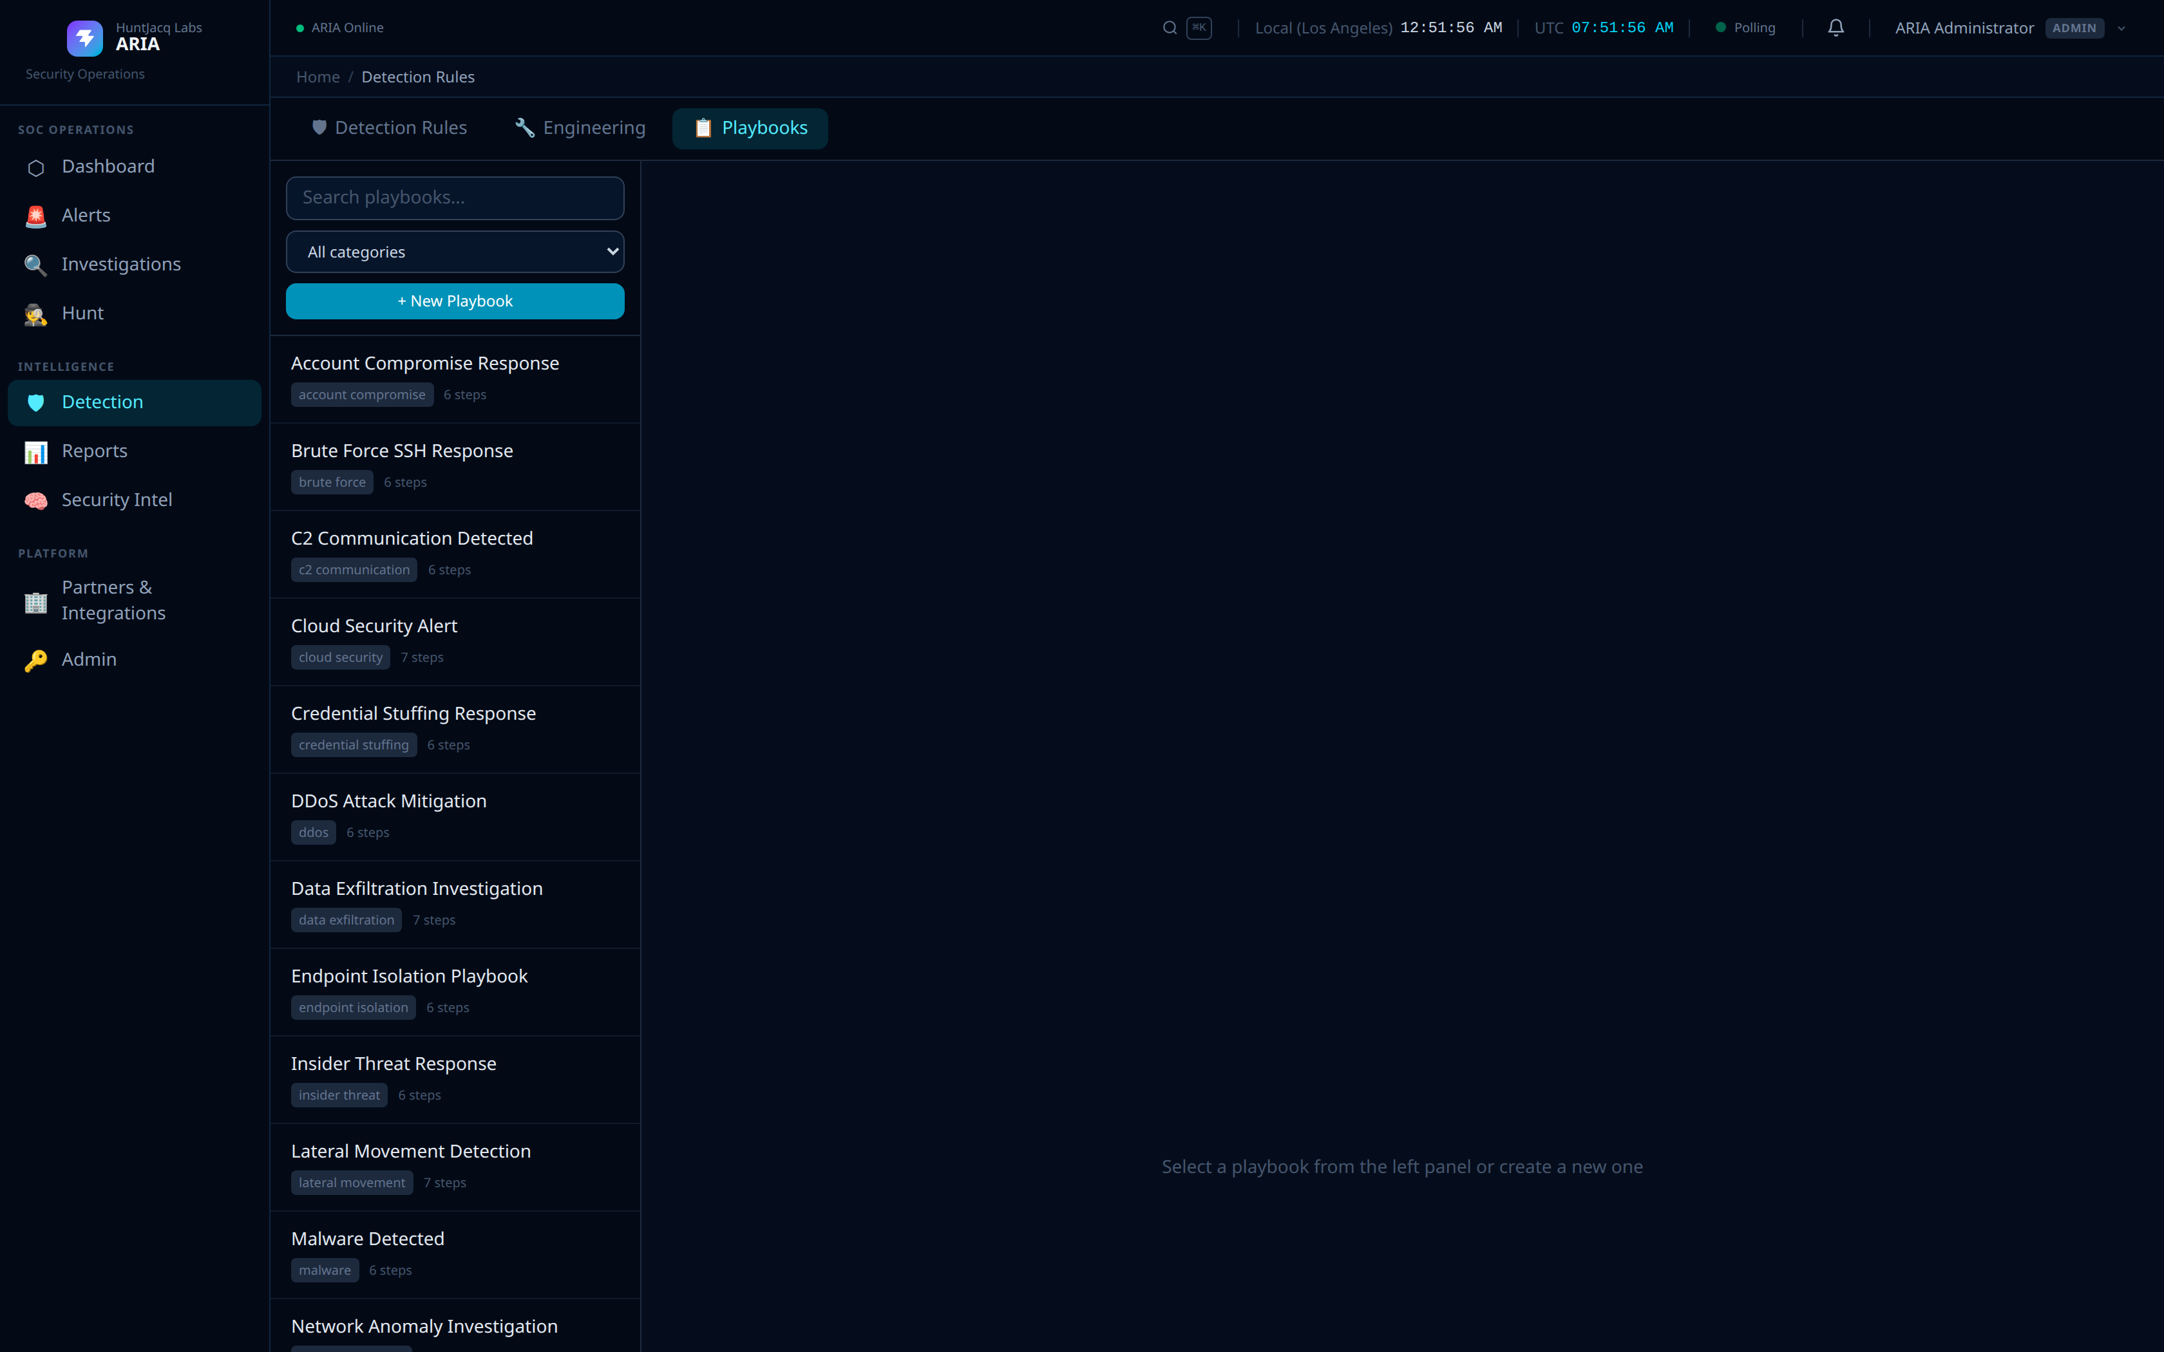Click the ddos category tag
This screenshot has height=1352, width=2164.
coord(313,833)
